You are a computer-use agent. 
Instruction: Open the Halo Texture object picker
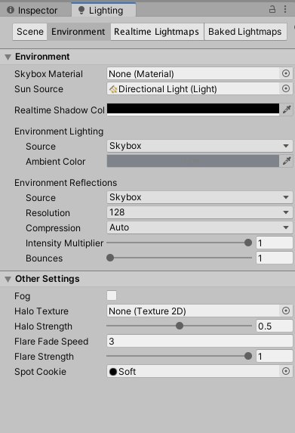[x=286, y=311]
